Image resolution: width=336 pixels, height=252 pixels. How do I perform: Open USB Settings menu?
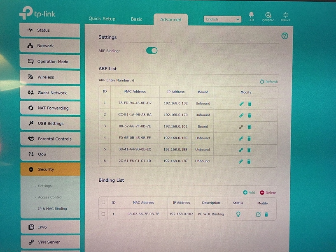pos(50,123)
